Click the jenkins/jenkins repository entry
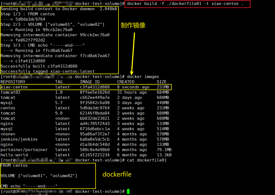The image size is (275, 195). coord(19,139)
